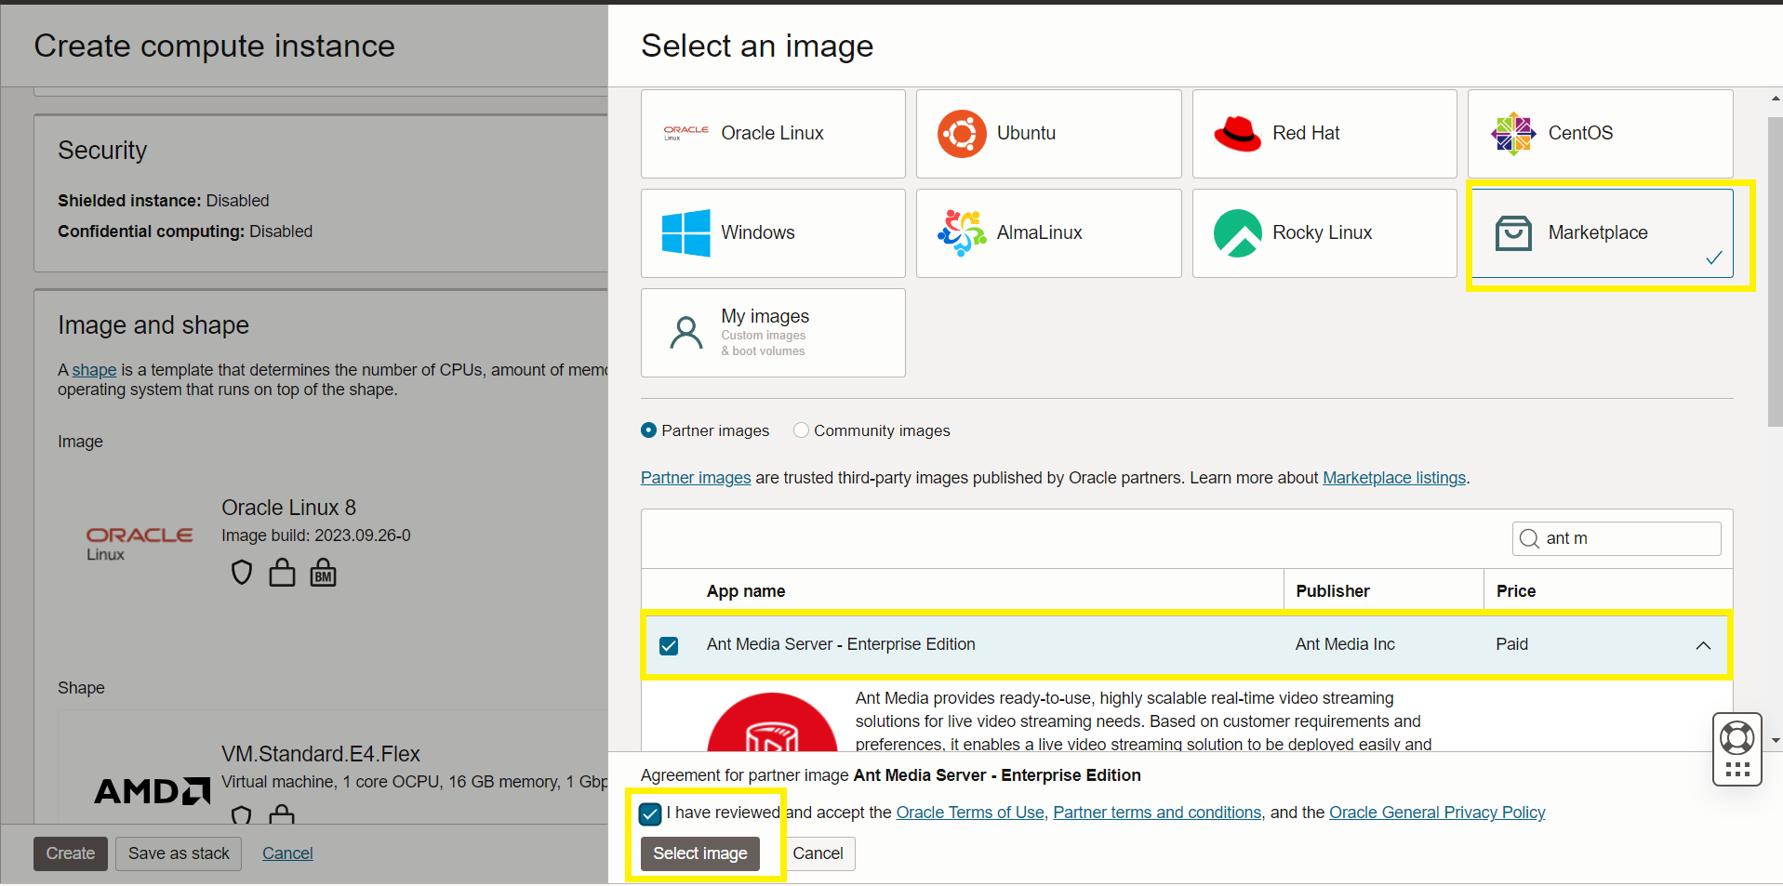
Task: Click the image search field
Action: pyautogui.click(x=1617, y=539)
